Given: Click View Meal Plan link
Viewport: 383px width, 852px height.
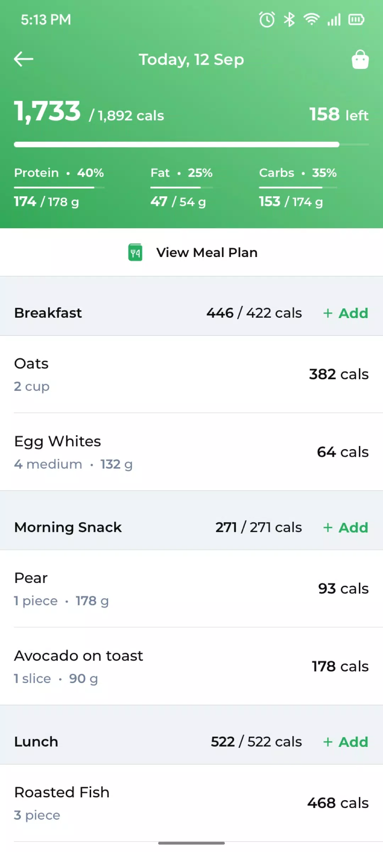Looking at the screenshot, I should coord(207,252).
